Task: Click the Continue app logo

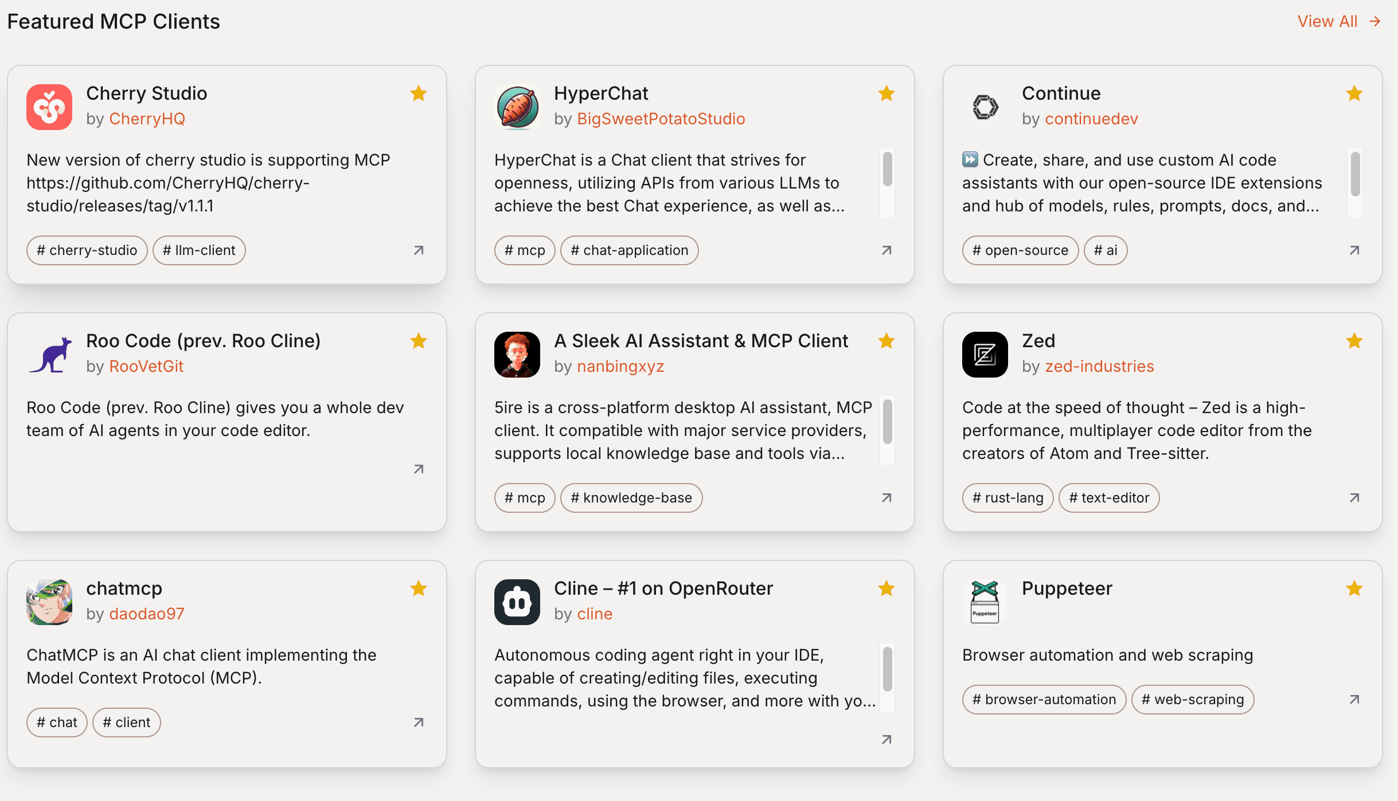Action: coord(985,107)
